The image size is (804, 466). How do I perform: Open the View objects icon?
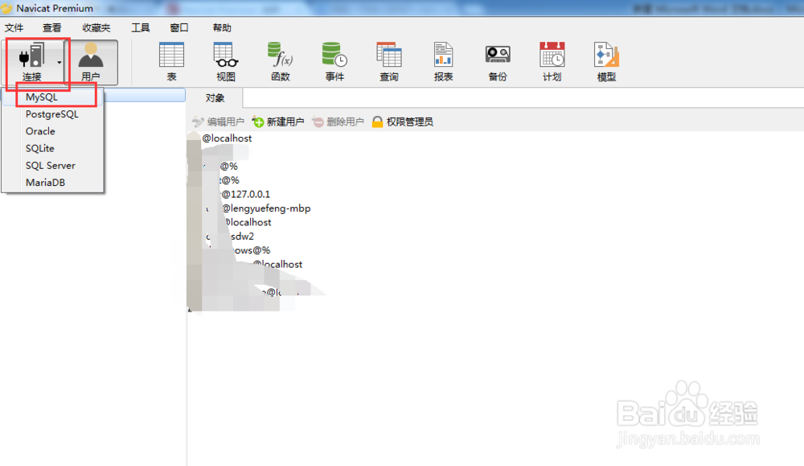point(226,62)
